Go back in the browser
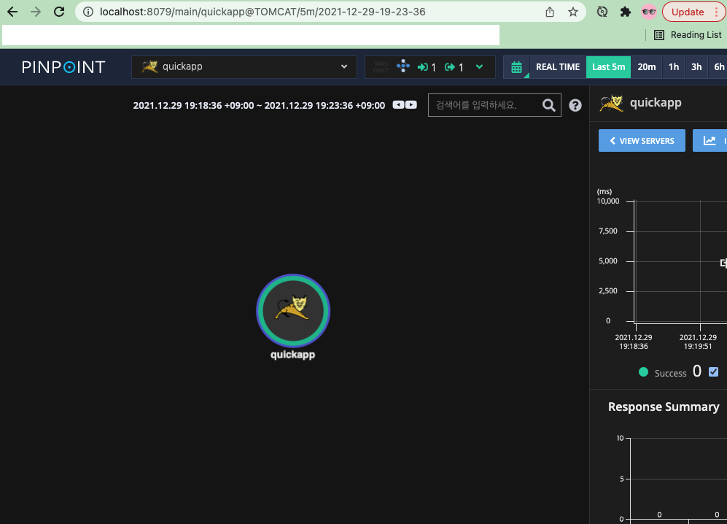The width and height of the screenshot is (727, 524). (12, 12)
